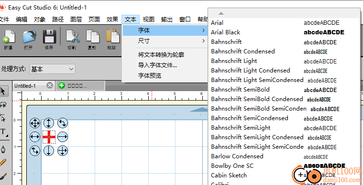
Task: Click the font list scroll-up arrow
Action: [x=221, y=14]
